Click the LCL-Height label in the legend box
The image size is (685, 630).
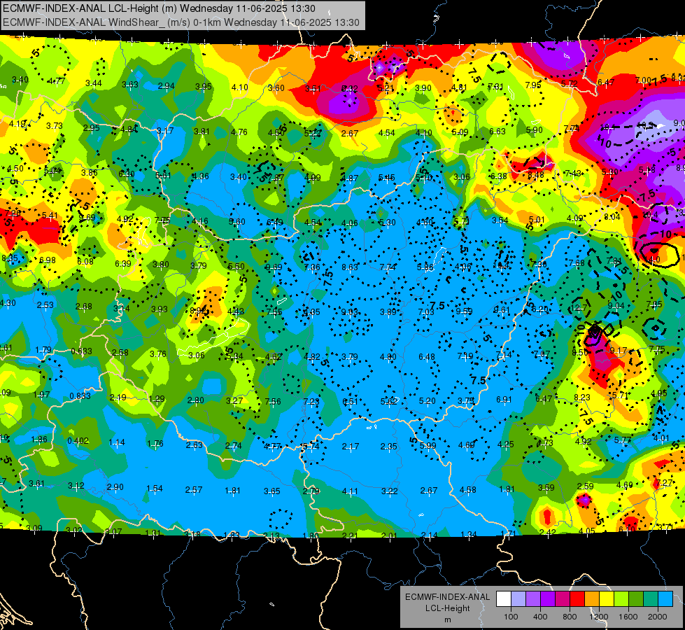pos(447,608)
